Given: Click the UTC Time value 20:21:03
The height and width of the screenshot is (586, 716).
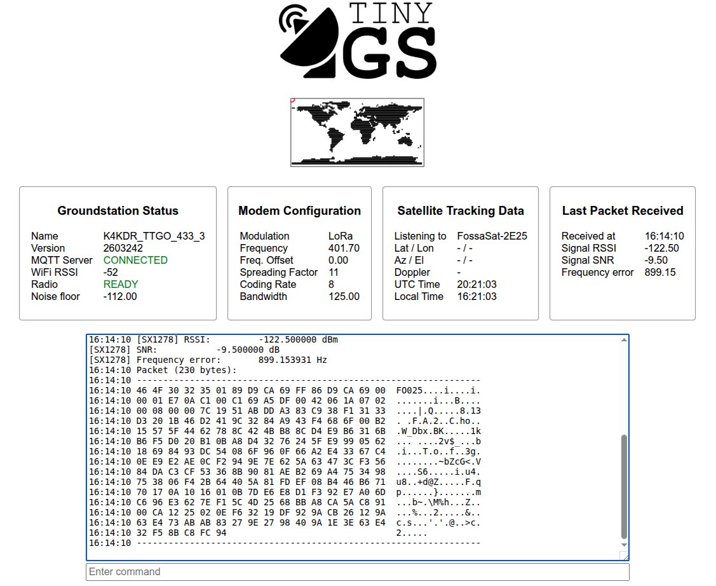Looking at the screenshot, I should 476,285.
